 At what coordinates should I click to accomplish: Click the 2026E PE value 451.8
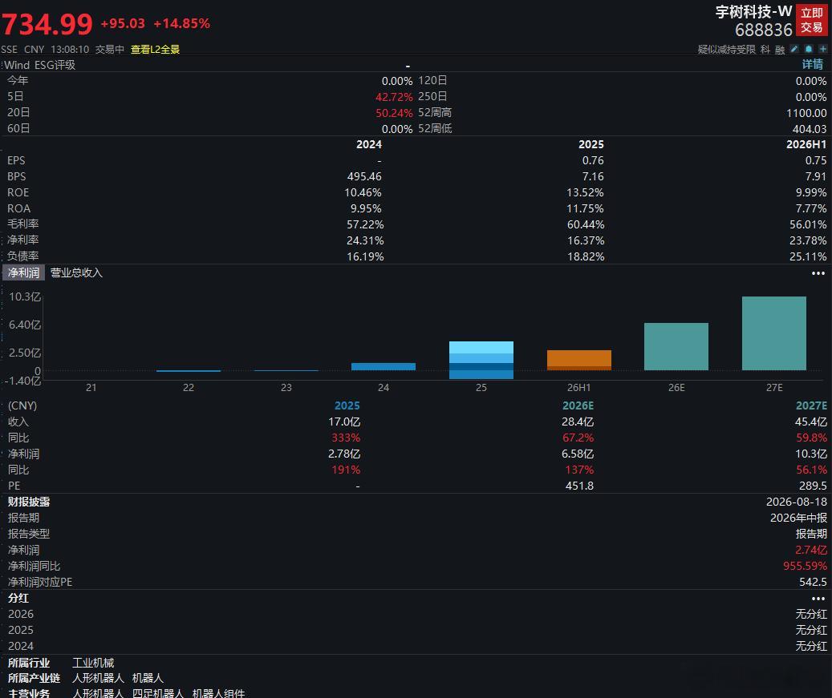579,486
